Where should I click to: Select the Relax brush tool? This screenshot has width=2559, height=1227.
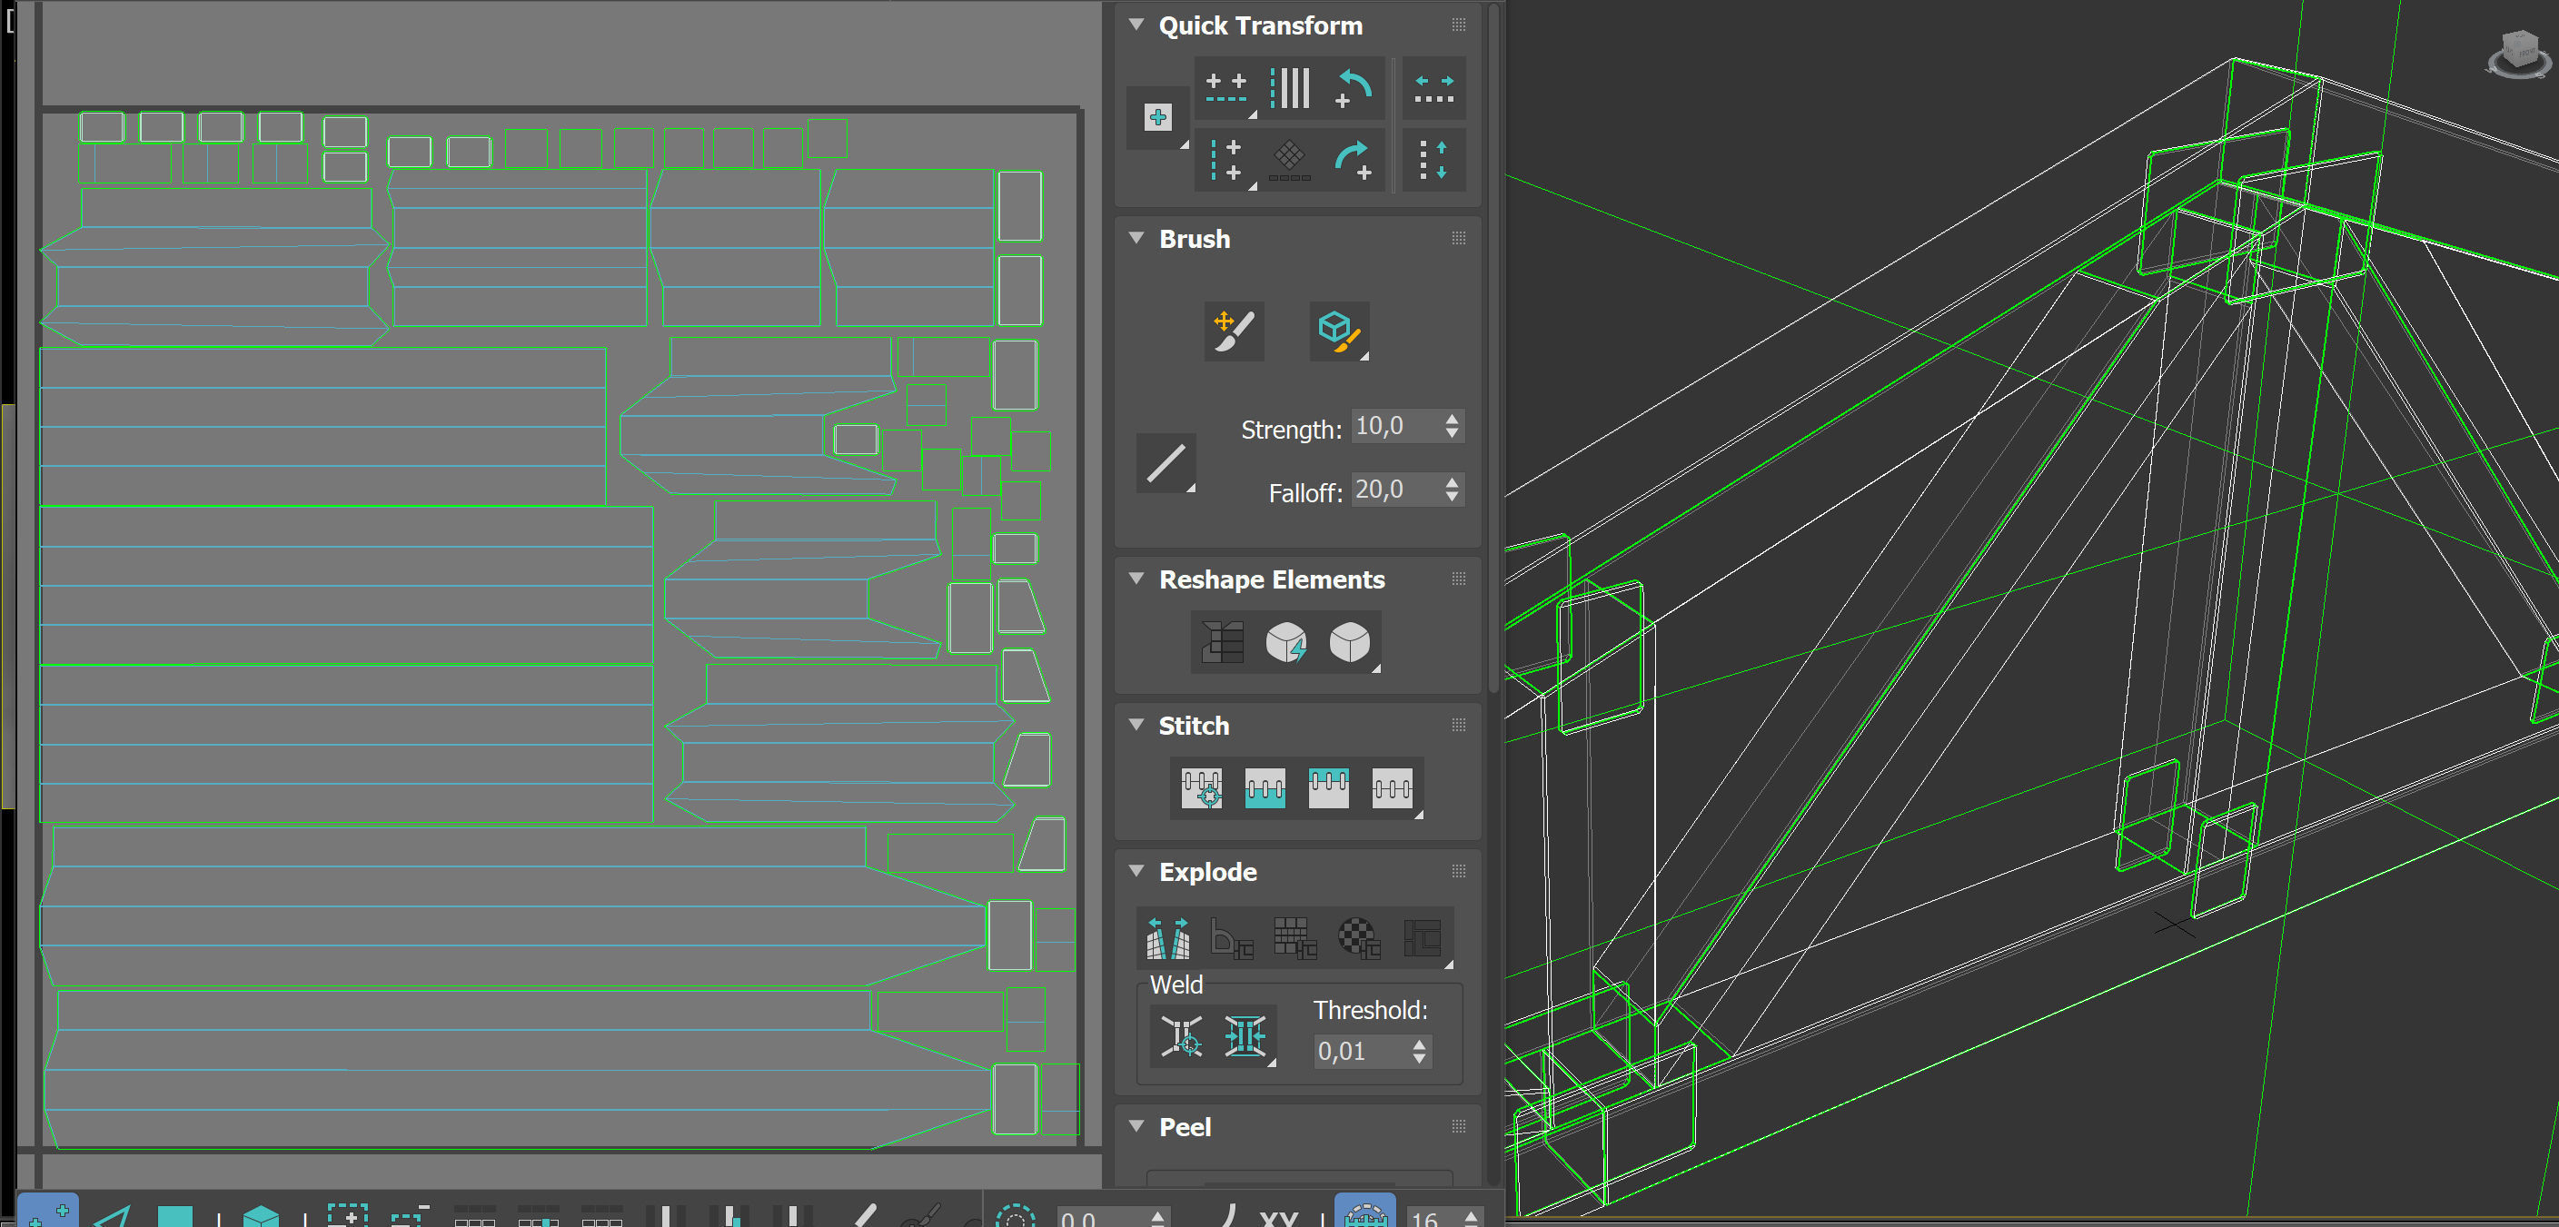point(1338,331)
